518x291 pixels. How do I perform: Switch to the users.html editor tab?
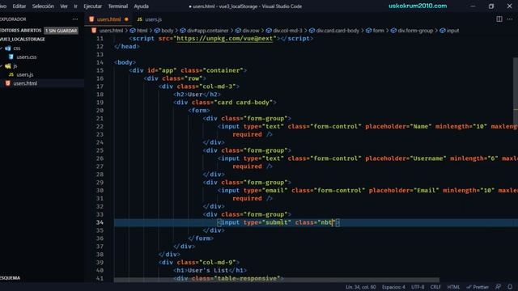click(x=108, y=19)
